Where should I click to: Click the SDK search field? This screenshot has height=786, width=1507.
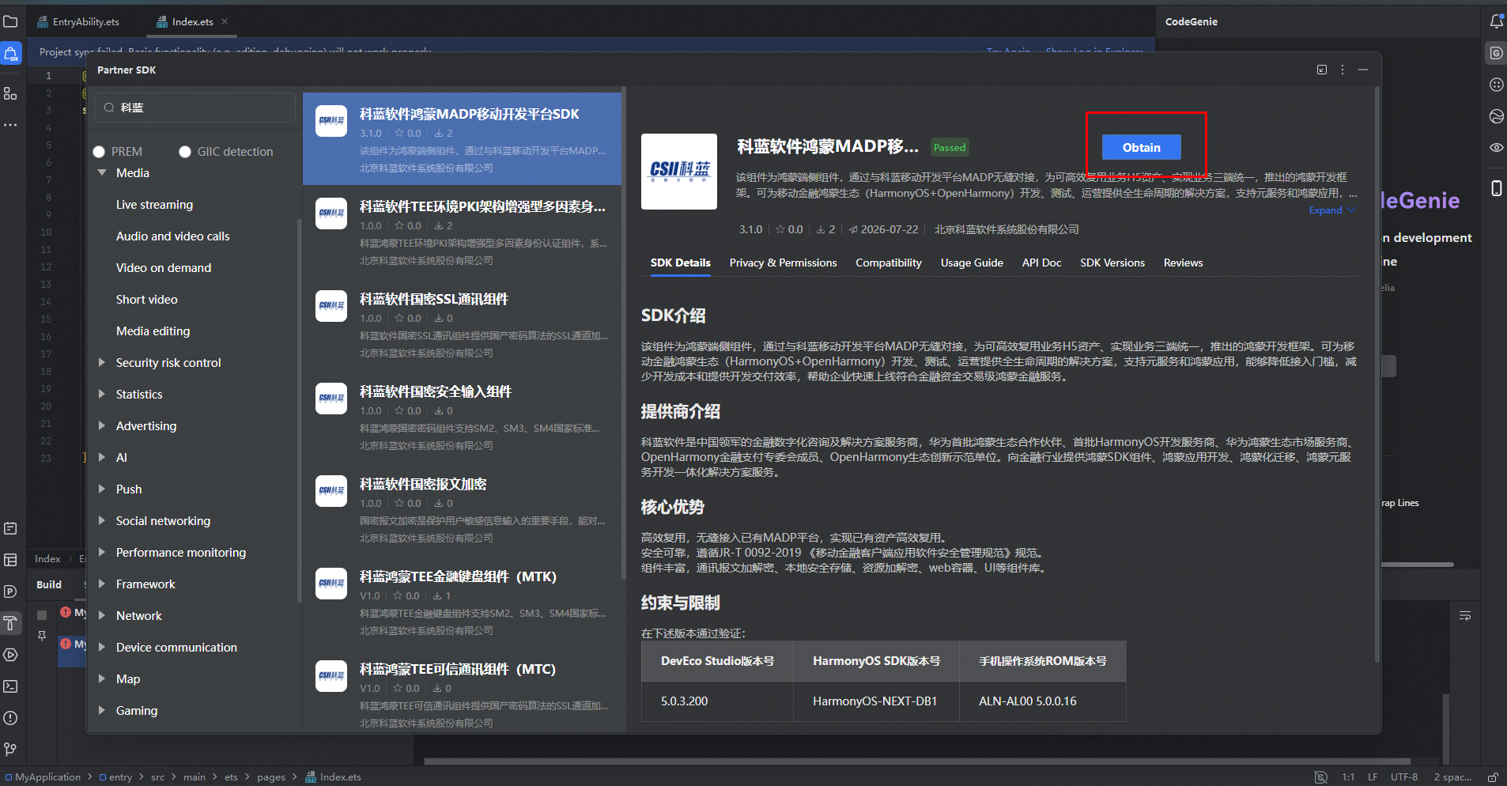[x=195, y=108]
